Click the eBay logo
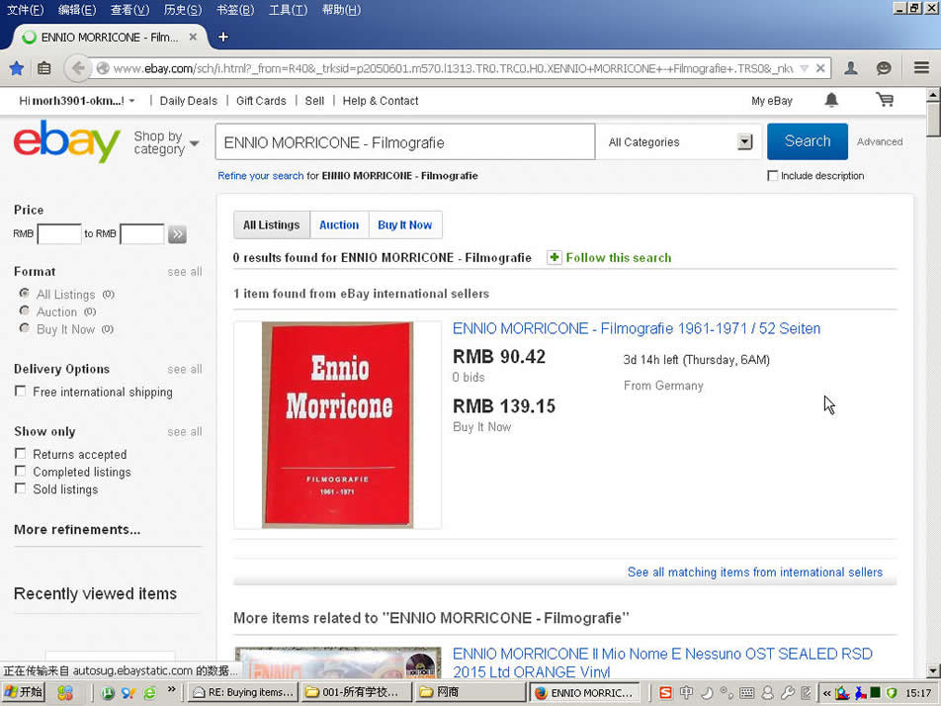Image resolution: width=941 pixels, height=706 pixels. [x=66, y=141]
